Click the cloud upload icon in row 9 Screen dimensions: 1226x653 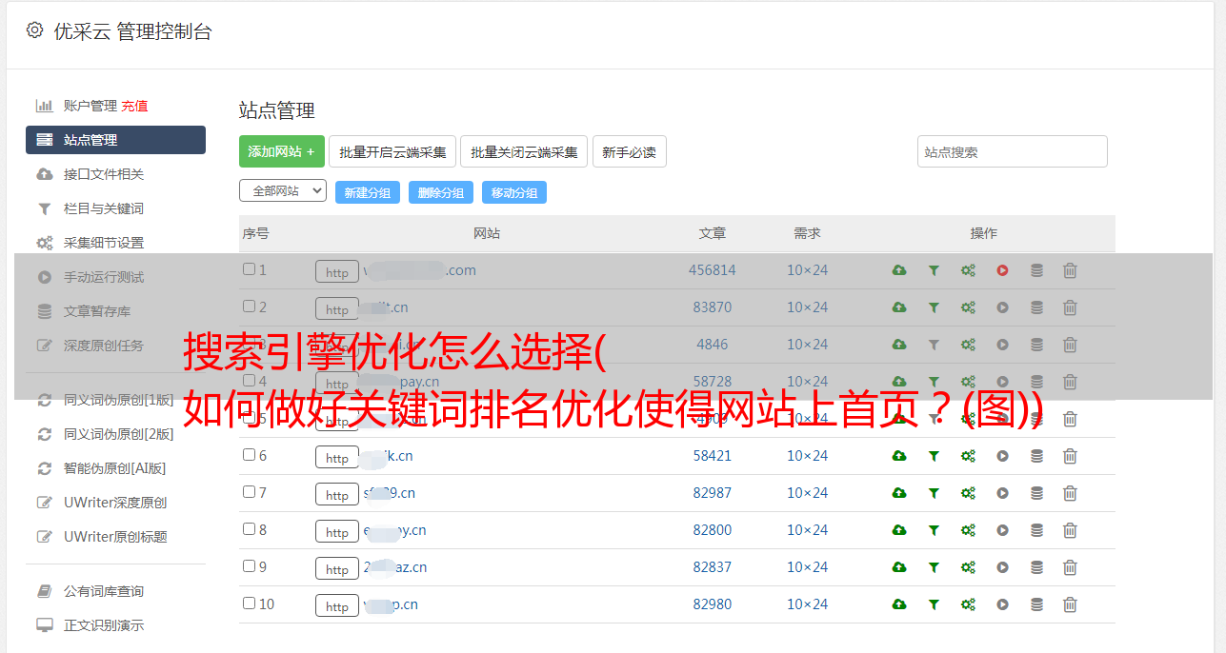(x=898, y=567)
